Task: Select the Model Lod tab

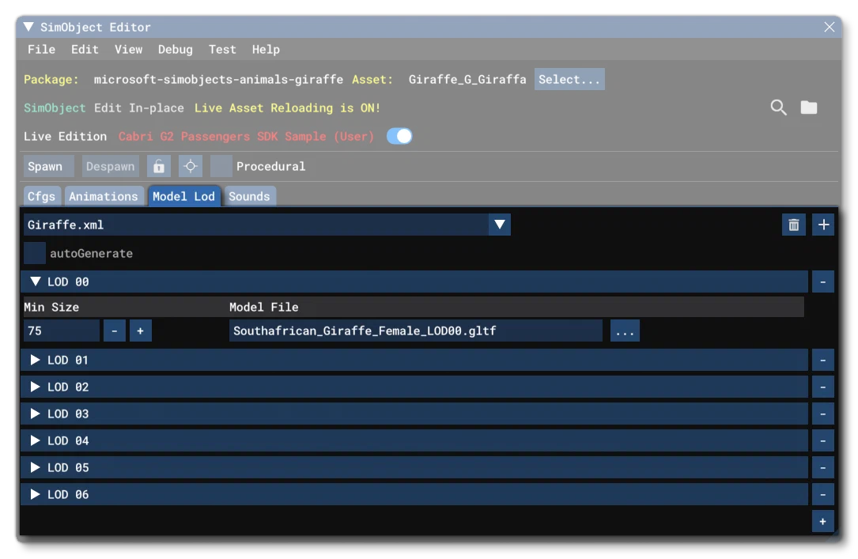Action: point(183,196)
